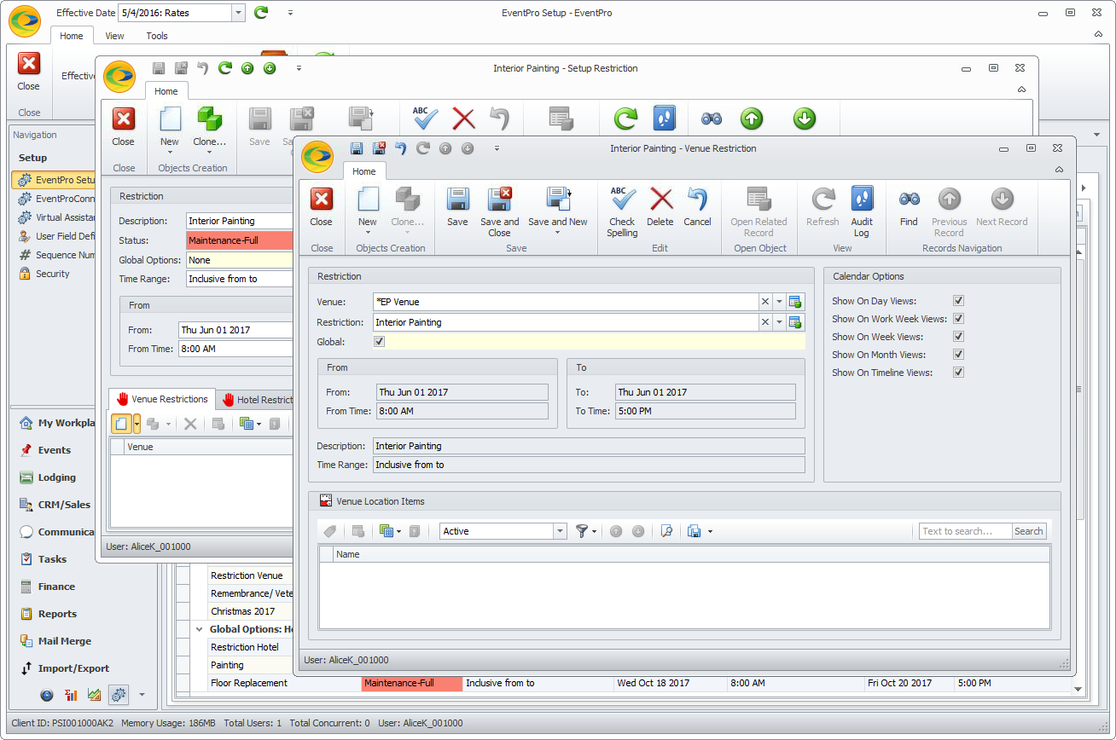The width and height of the screenshot is (1116, 740).
Task: Open the Venue field dropdown arrow
Action: pos(779,302)
